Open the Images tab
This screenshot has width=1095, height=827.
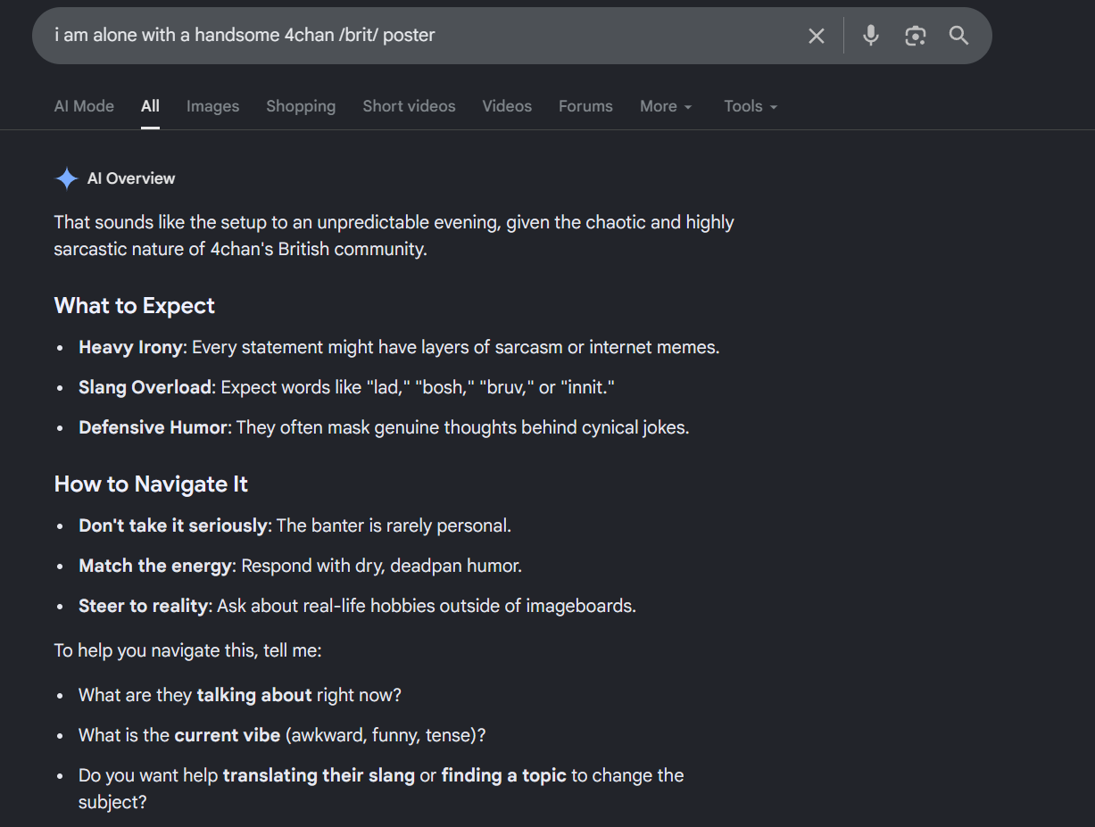click(x=212, y=106)
